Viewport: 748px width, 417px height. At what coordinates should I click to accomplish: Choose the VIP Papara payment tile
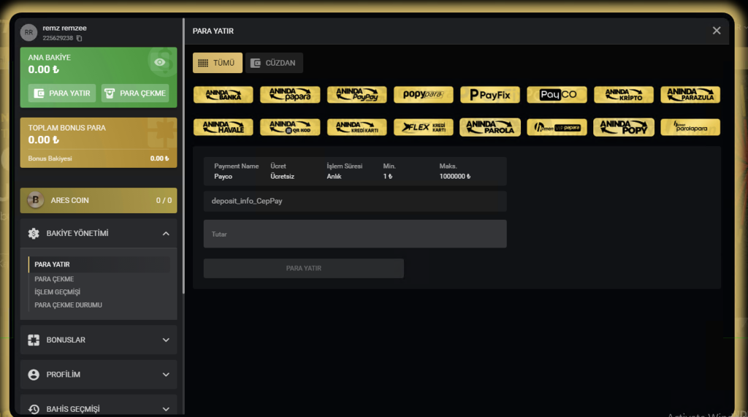tap(557, 127)
